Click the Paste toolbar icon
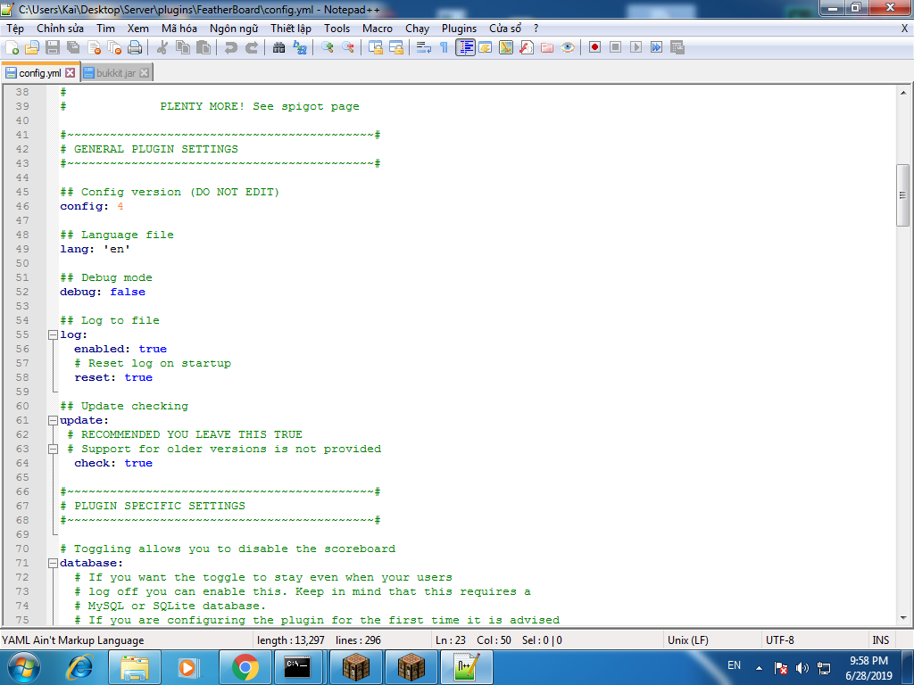The image size is (914, 685). (204, 48)
